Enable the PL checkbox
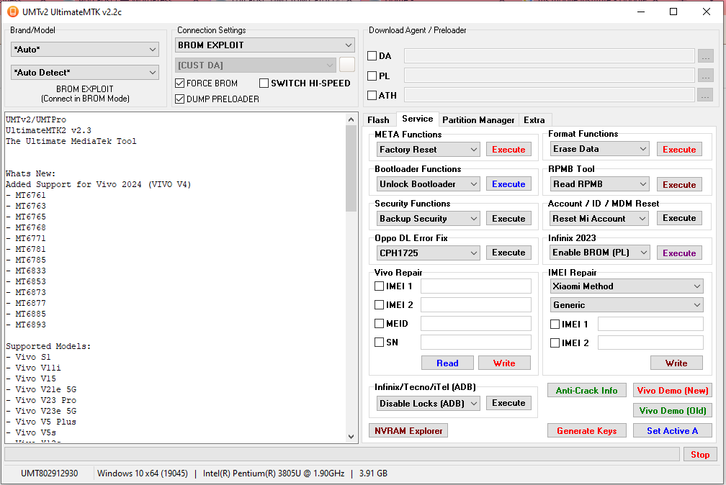 coord(372,76)
